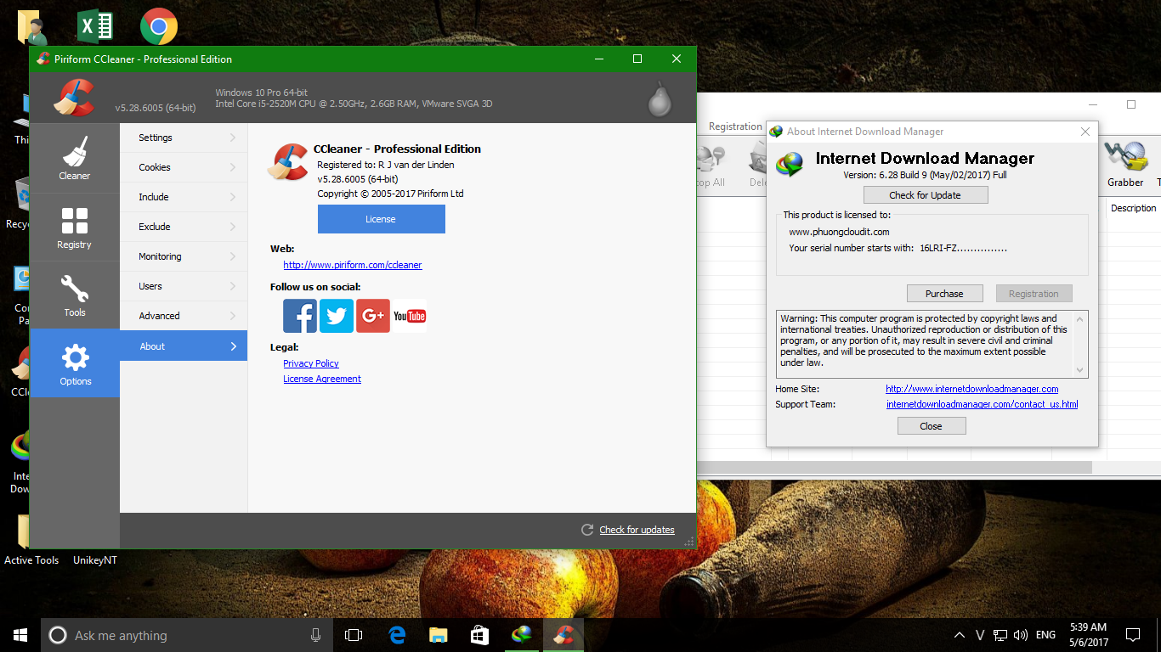Screen dimensions: 1161x652
Task: Select the Options gear in CCleaner sidebar
Action: point(75,363)
